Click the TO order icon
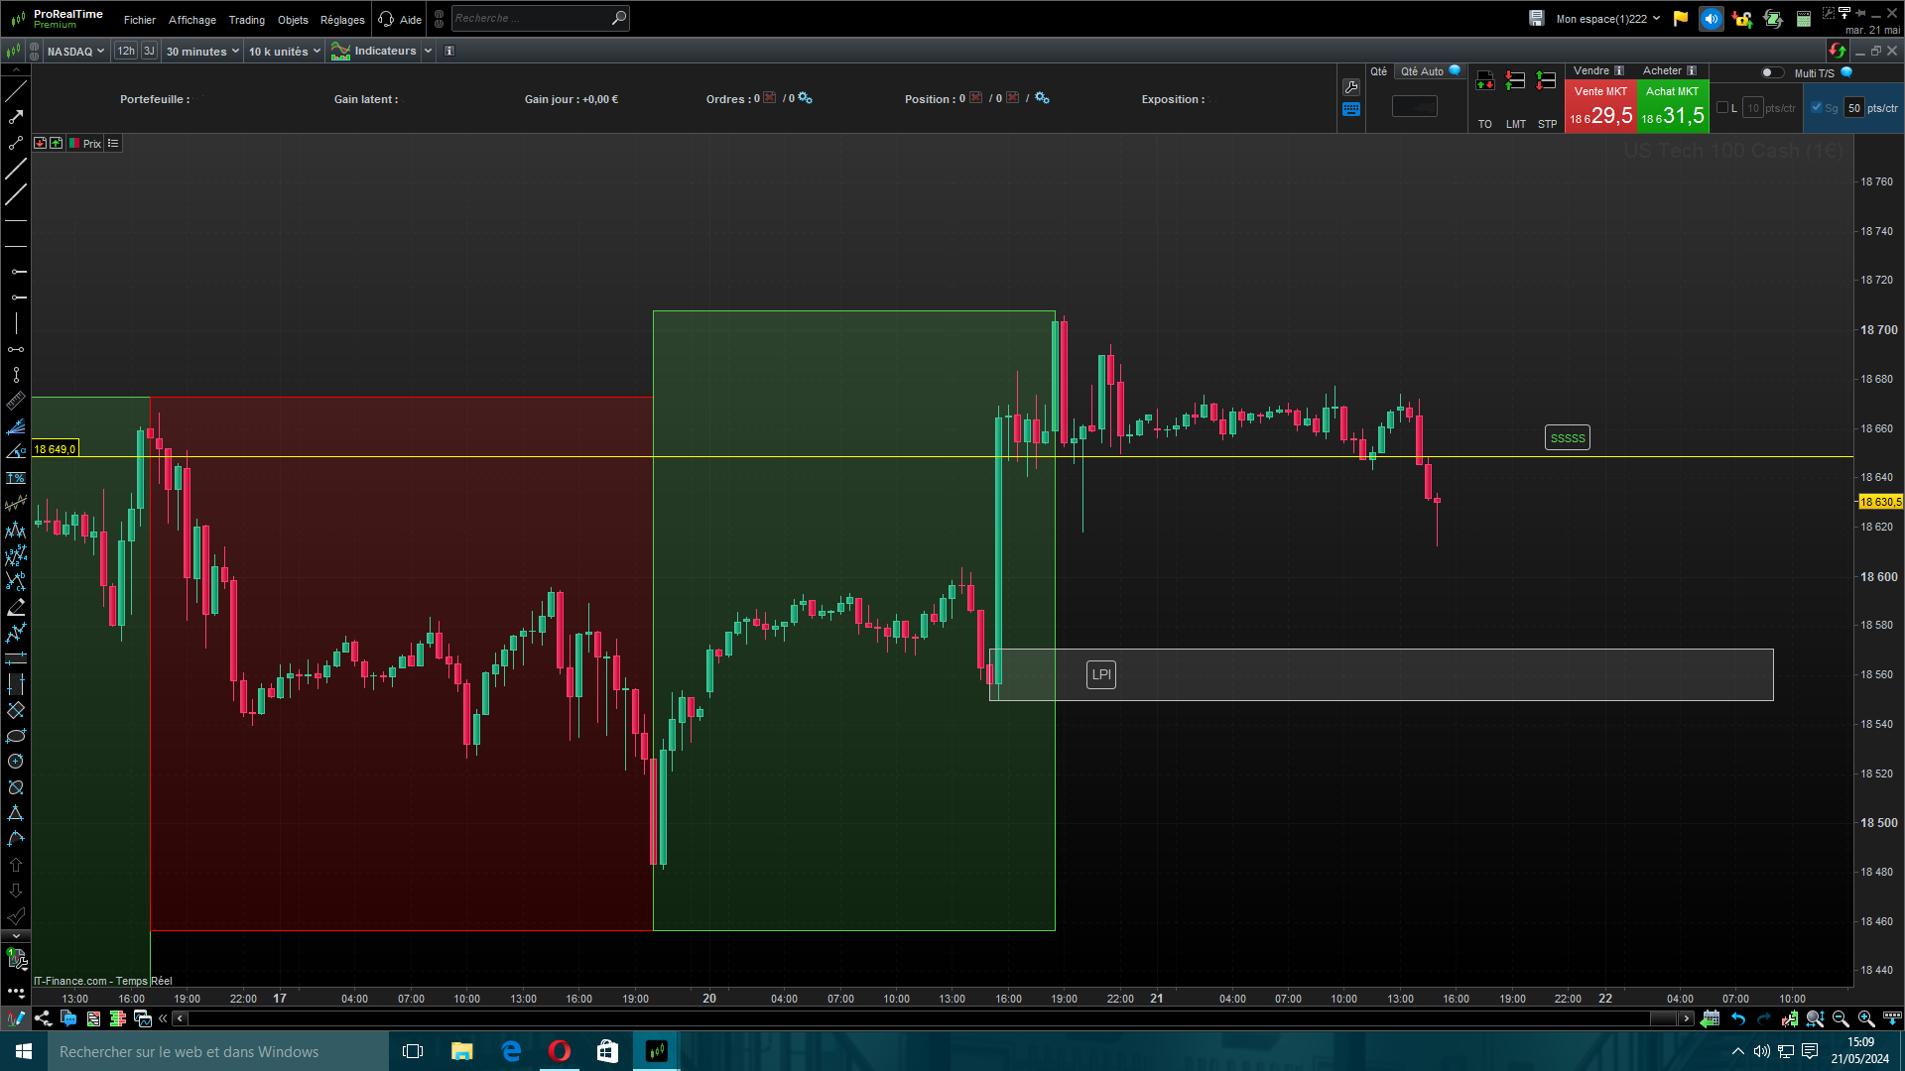 [x=1484, y=82]
